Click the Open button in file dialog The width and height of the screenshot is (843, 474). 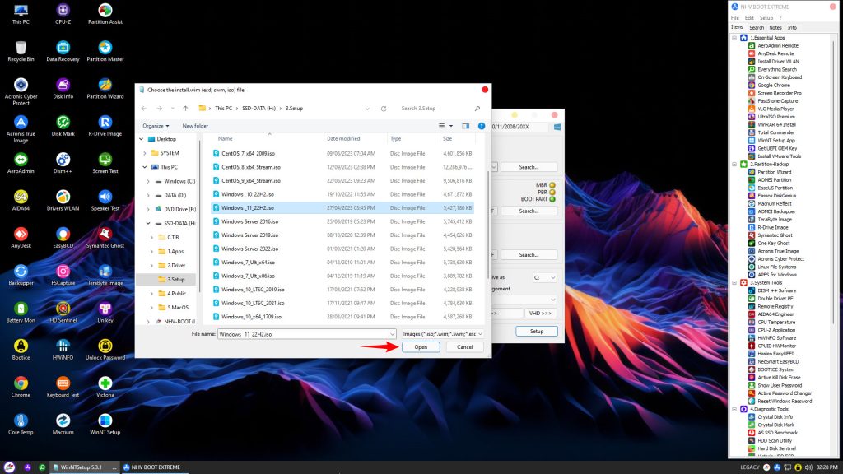tap(421, 347)
